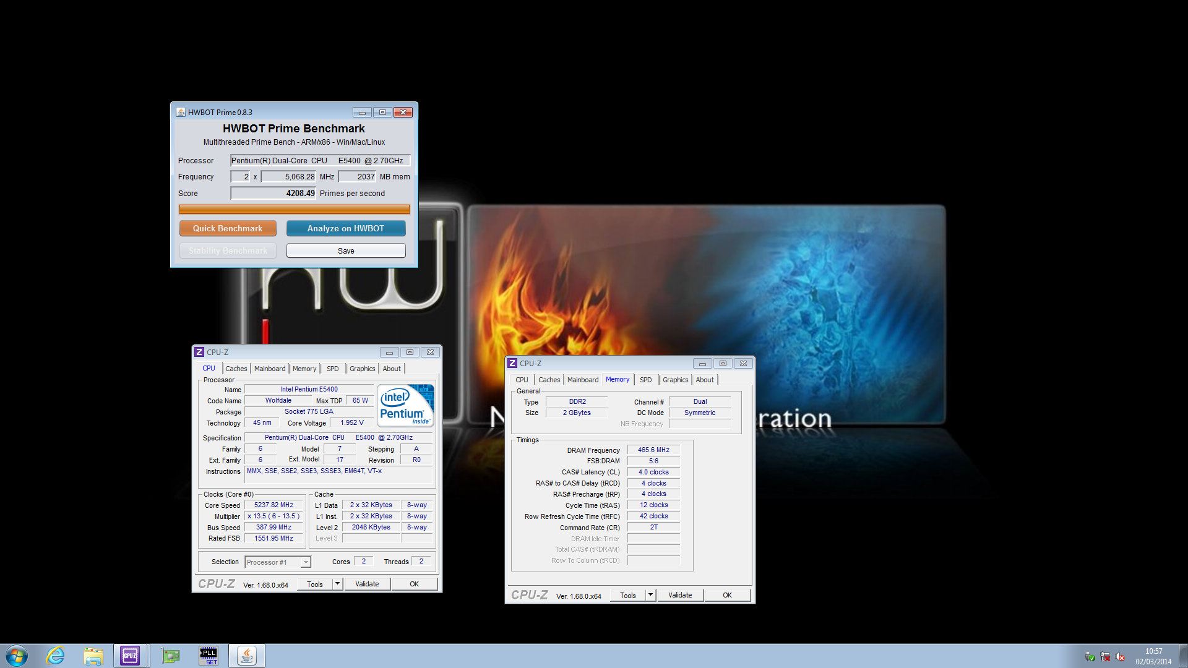Close the CPU-Z Memory window
The width and height of the screenshot is (1188, 668).
(743, 364)
